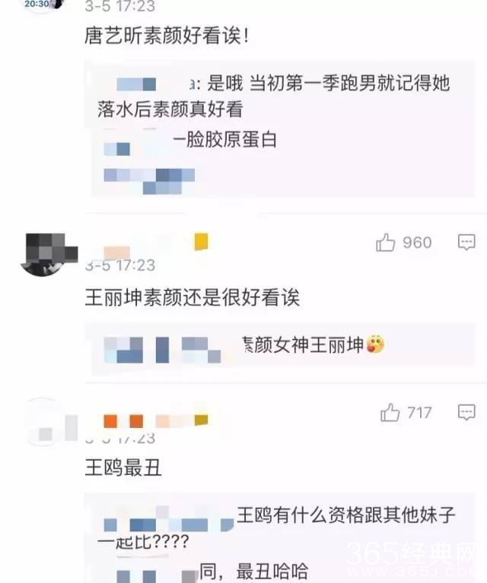Select the reply 同,最丑哈哈
Image resolution: width=487 pixels, height=583 pixels.
(254, 572)
